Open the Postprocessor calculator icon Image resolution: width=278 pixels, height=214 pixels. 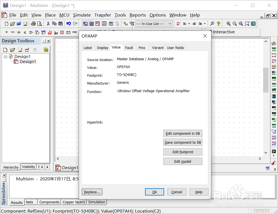pyautogui.click(x=111, y=24)
